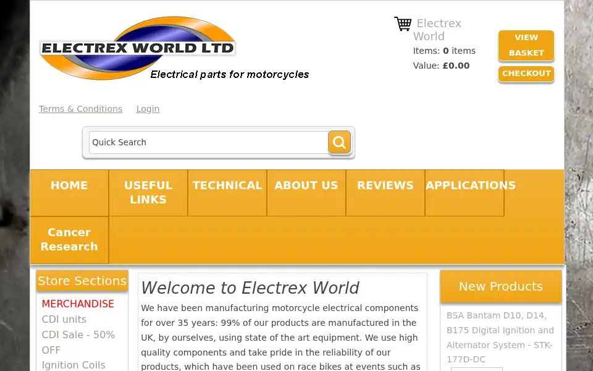The width and height of the screenshot is (593, 371).
Task: Open the BSA Bantam D10 new product link
Action: point(500,338)
